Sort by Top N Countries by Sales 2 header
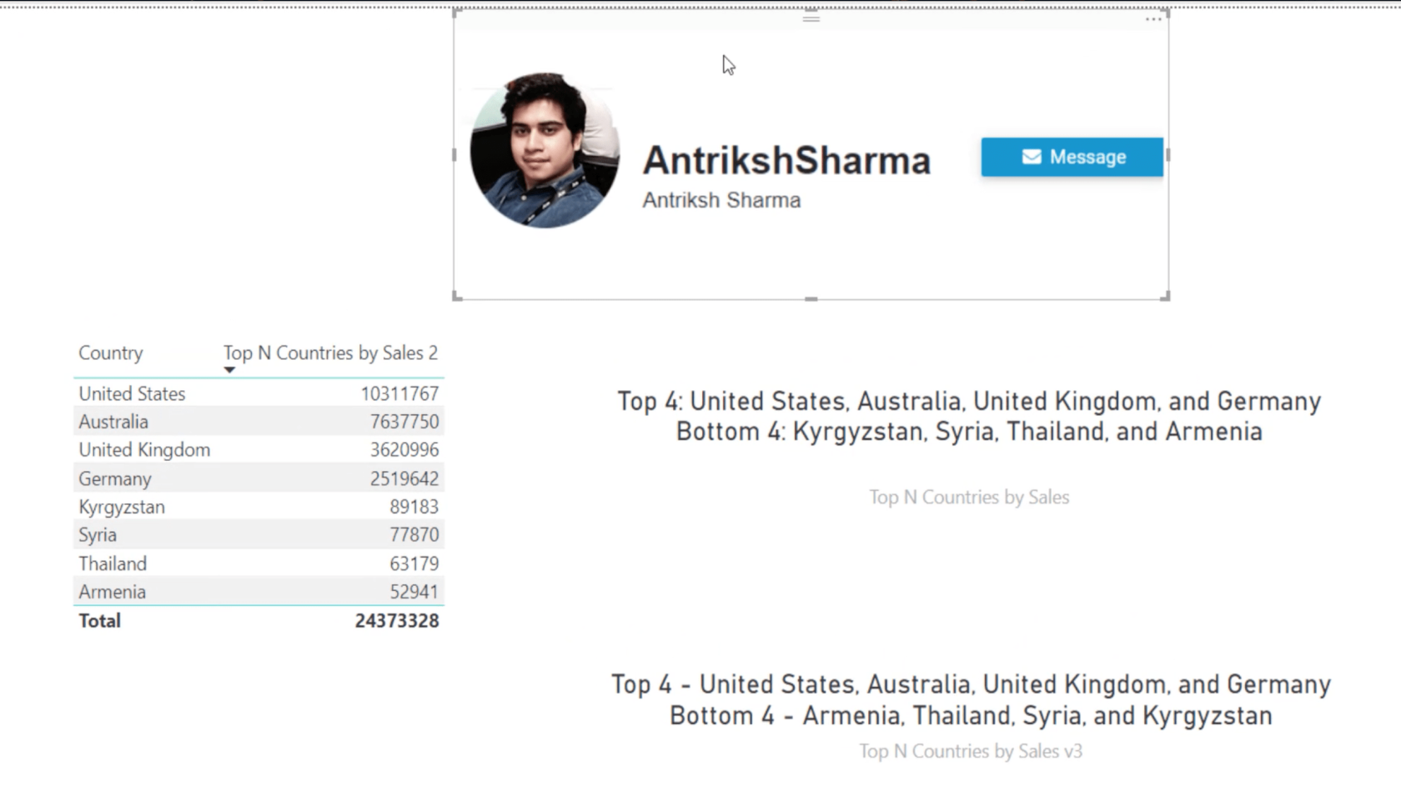Screen dimensions: 1401x786 [x=330, y=353]
